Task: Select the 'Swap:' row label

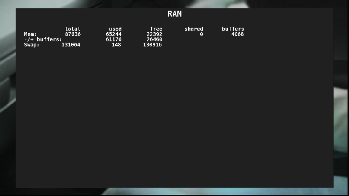Action: 32,45
